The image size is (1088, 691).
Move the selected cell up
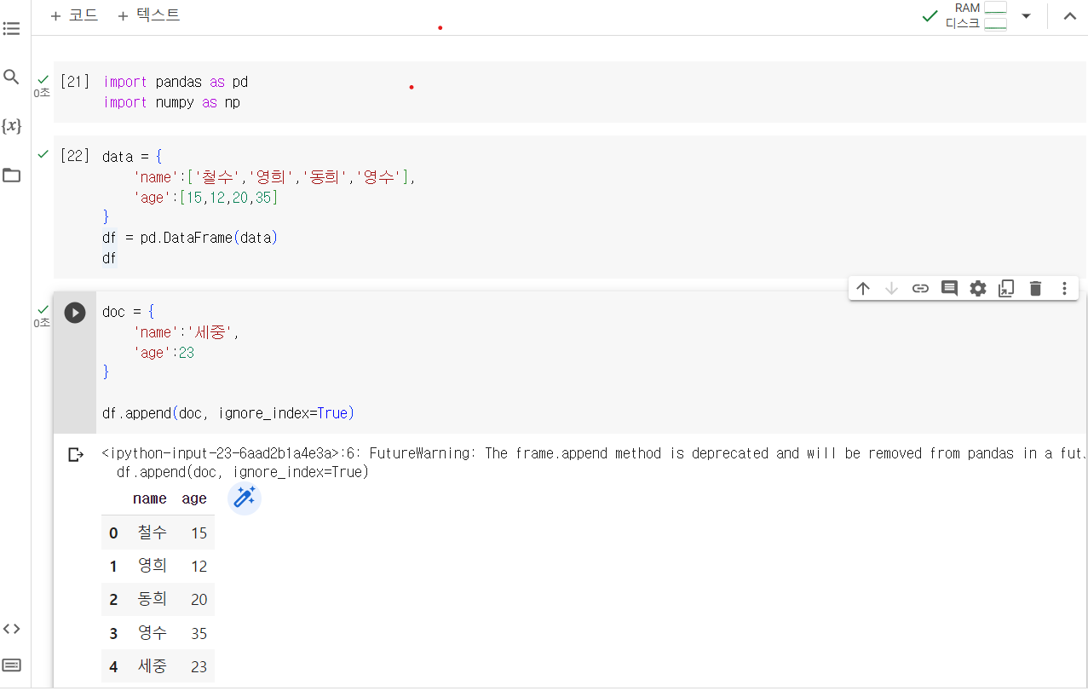click(x=863, y=288)
